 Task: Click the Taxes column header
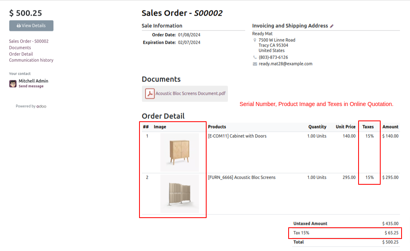pos(368,127)
